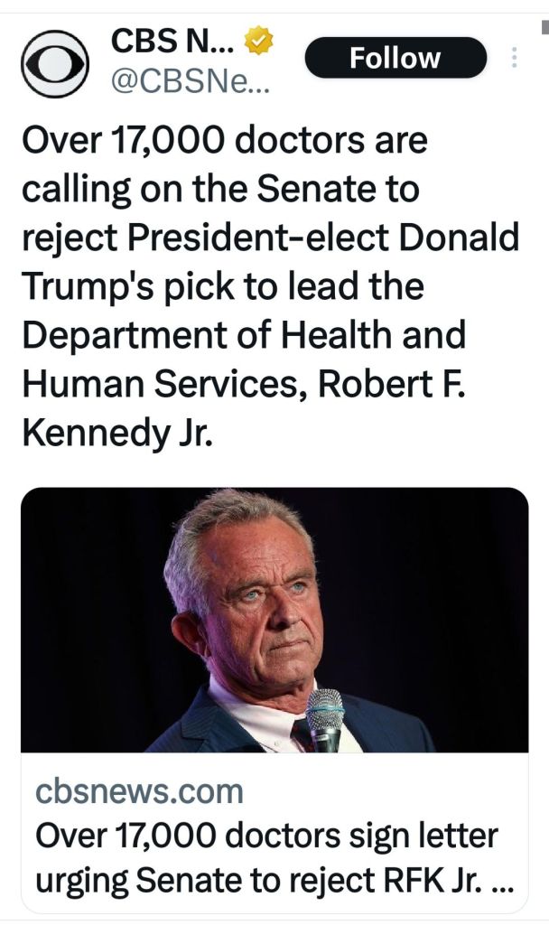Click "Trump's pick to lead the" tweet line
549x925 pixels.
point(222,287)
